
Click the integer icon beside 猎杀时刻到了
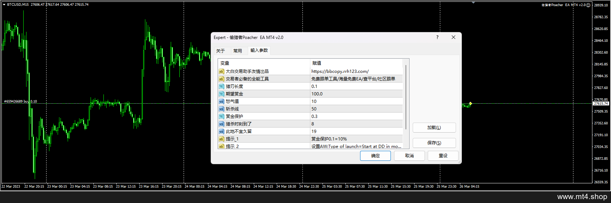(221, 124)
